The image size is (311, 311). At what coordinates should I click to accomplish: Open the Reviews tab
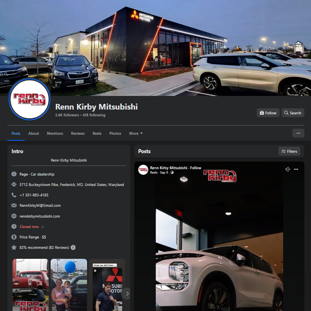coord(78,133)
